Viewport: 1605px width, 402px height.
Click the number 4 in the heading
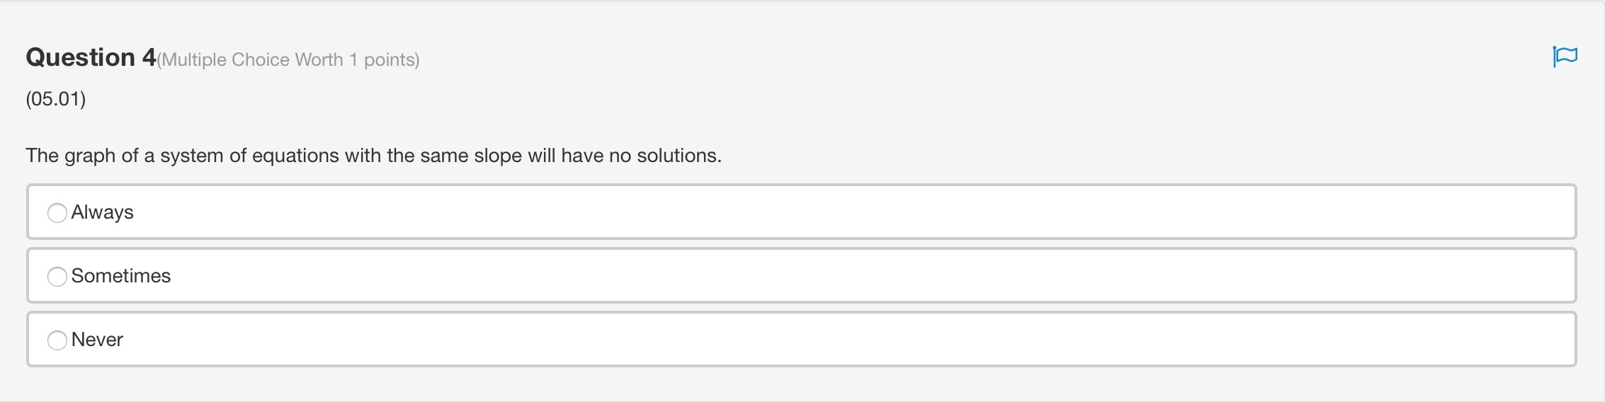point(149,57)
